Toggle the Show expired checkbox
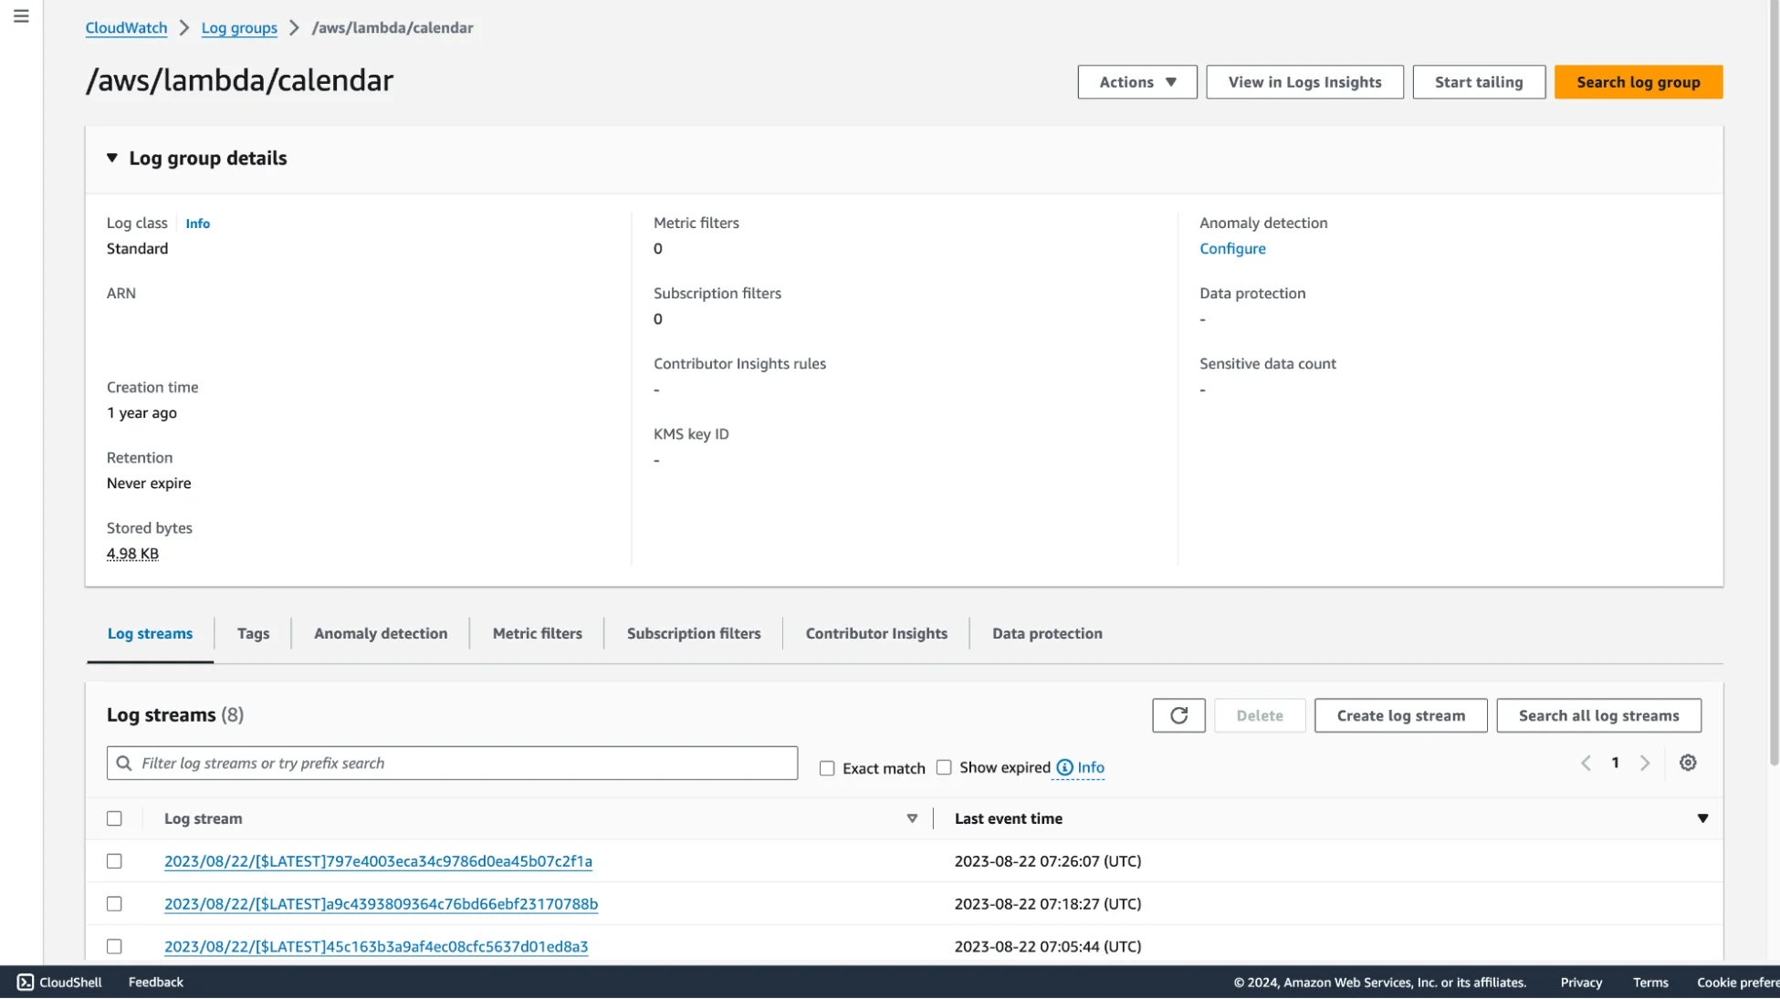This screenshot has height=999, width=1780. pos(944,767)
